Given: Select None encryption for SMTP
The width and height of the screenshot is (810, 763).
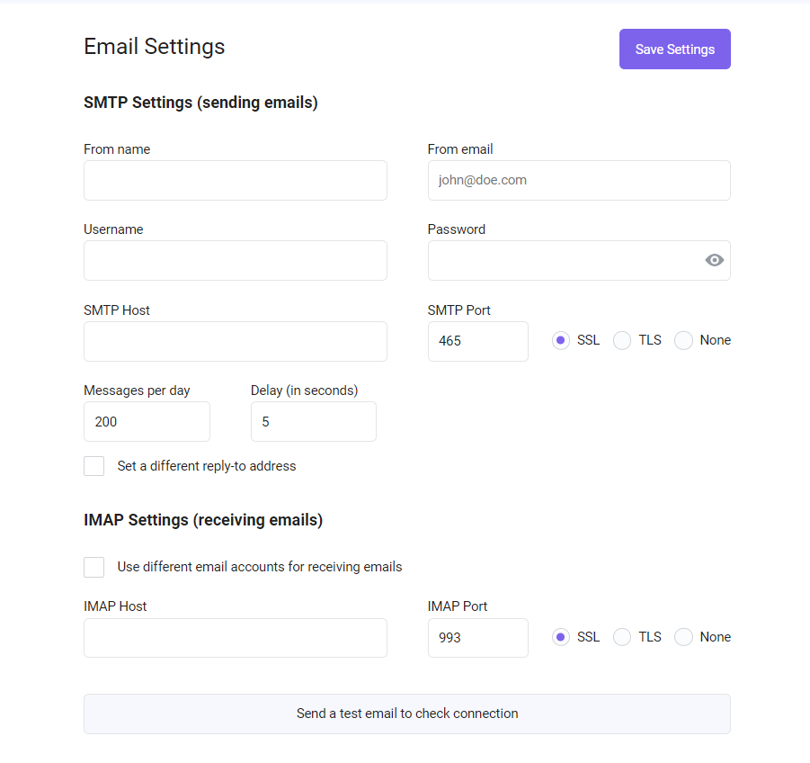Looking at the screenshot, I should pyautogui.click(x=683, y=341).
